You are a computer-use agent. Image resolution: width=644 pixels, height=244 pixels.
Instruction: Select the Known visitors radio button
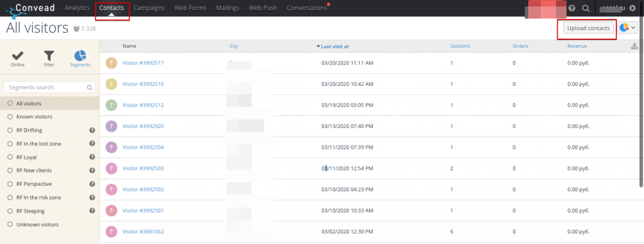click(10, 117)
